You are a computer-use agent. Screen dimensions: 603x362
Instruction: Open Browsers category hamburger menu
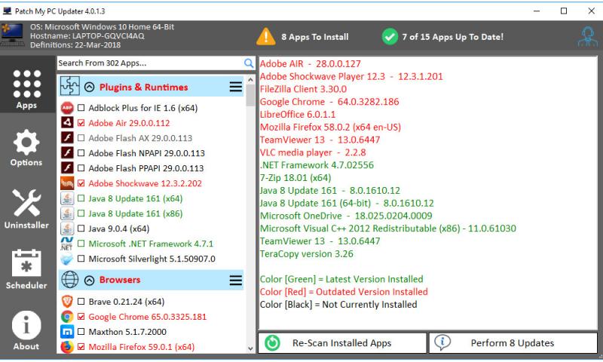coord(236,280)
